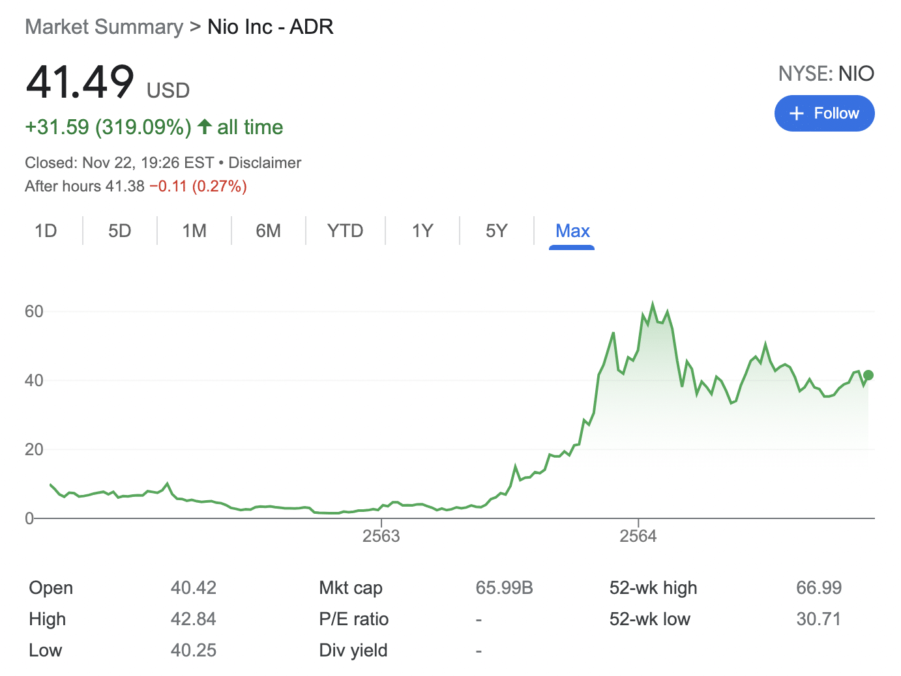901x676 pixels.
Task: Click the NYSE: NIO ticker label
Action: tap(826, 74)
